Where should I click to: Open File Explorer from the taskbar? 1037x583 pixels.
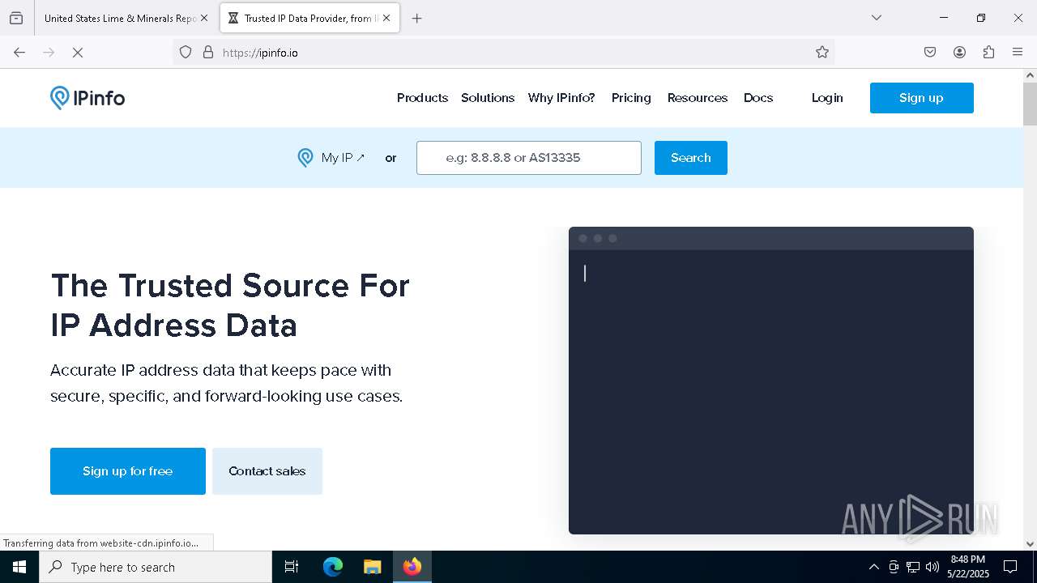tap(372, 567)
